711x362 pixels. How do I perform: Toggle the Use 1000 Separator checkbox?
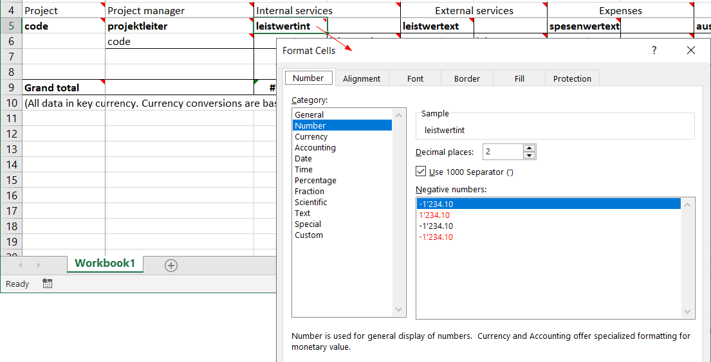[421, 172]
